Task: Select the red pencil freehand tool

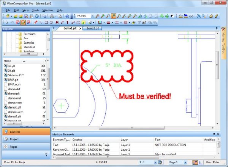Action: click(x=36, y=22)
